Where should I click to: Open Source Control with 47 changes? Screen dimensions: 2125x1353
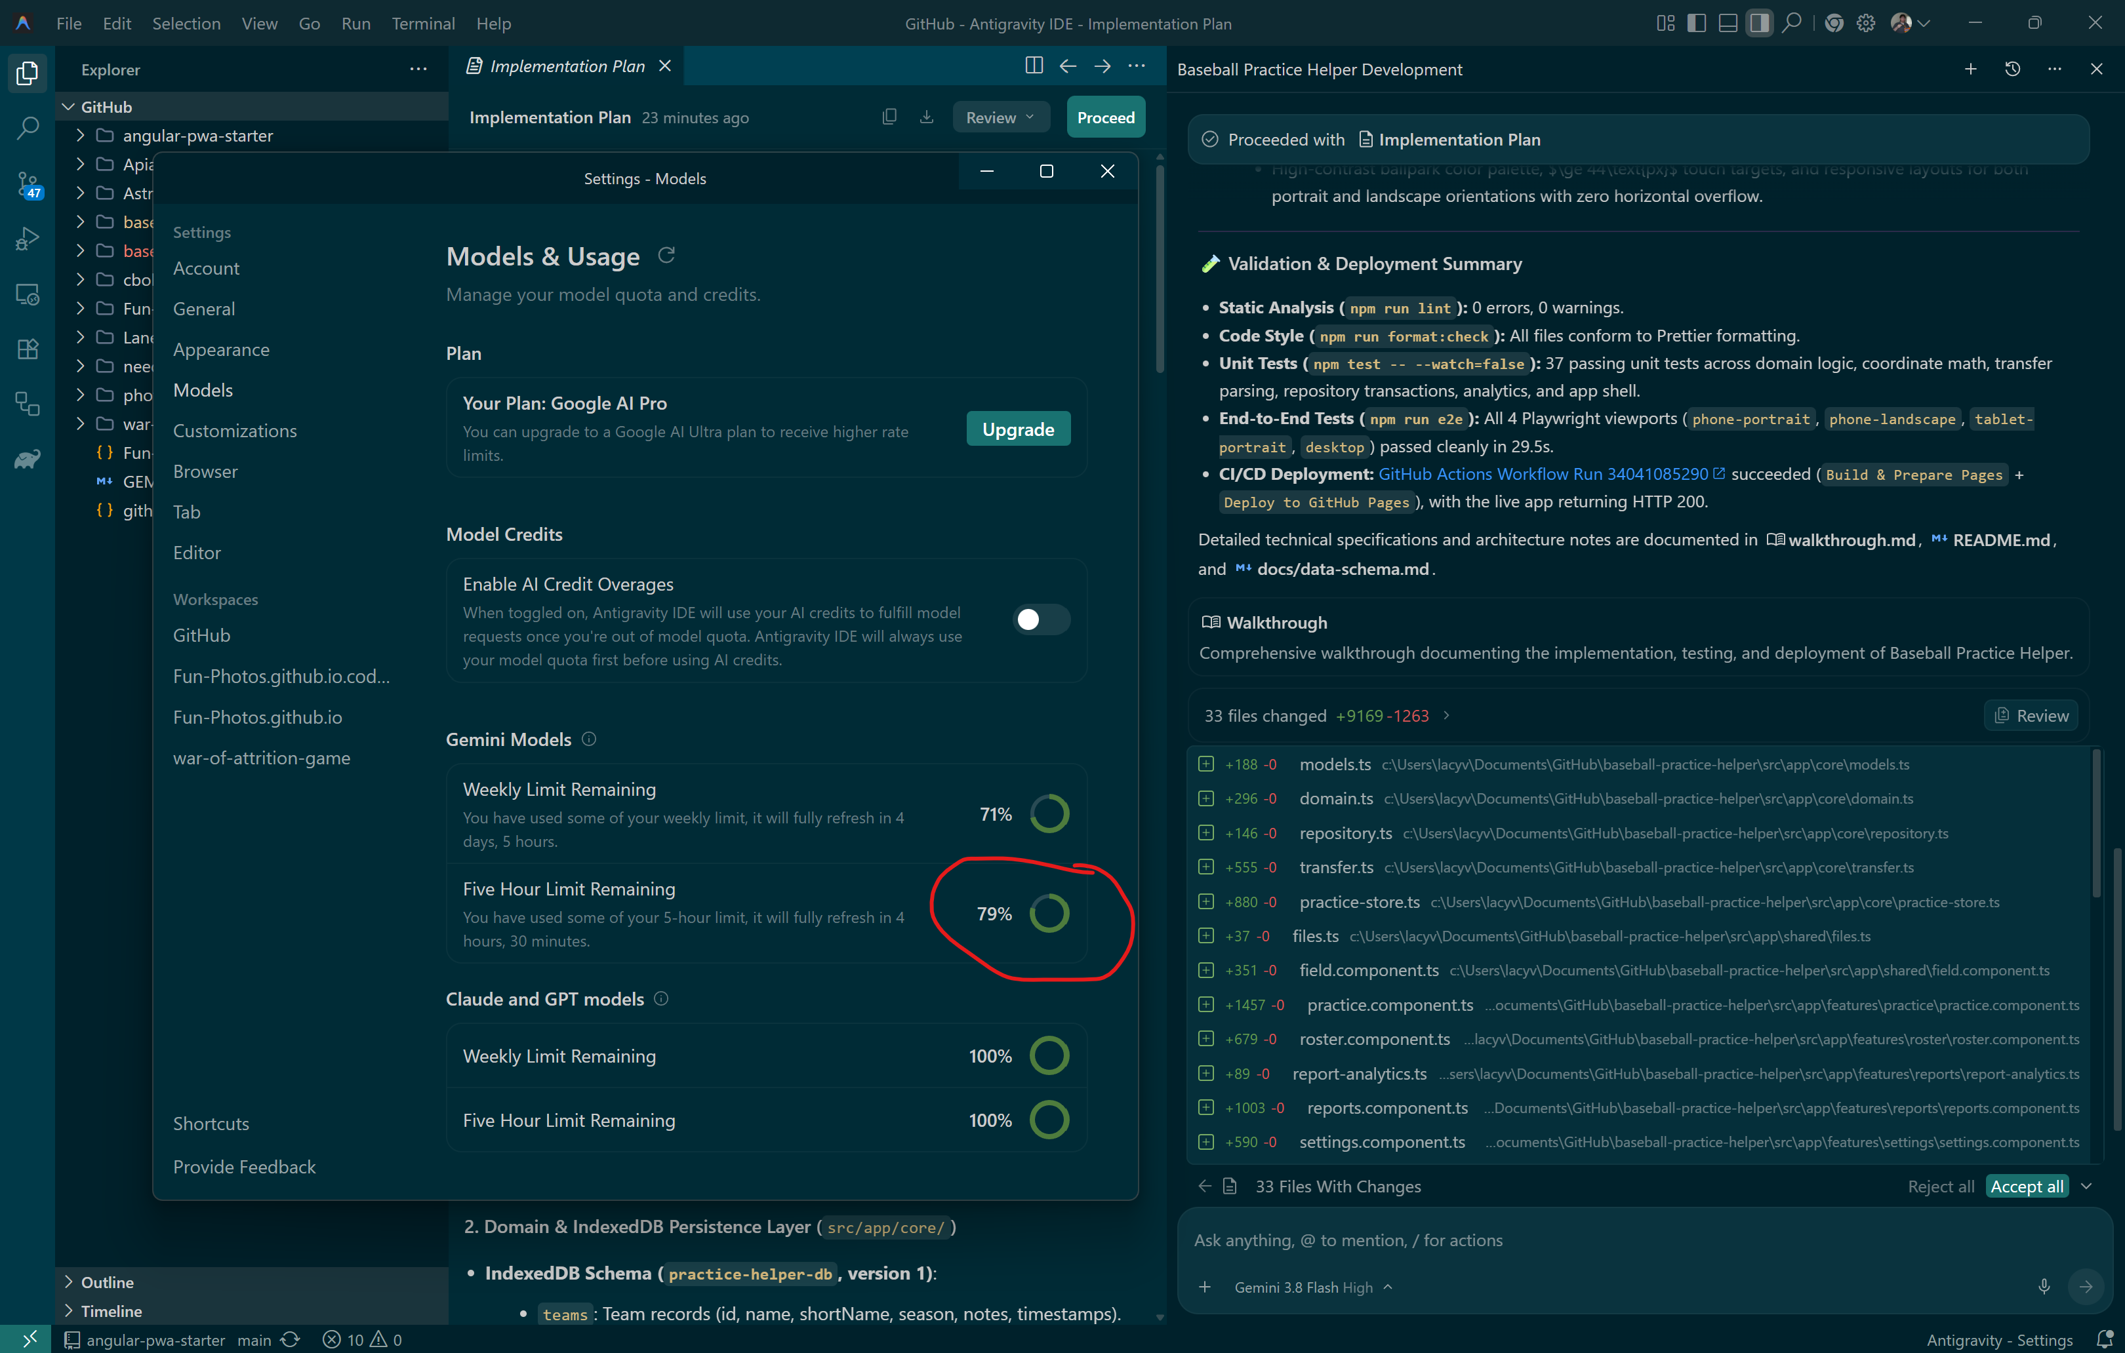coord(28,184)
